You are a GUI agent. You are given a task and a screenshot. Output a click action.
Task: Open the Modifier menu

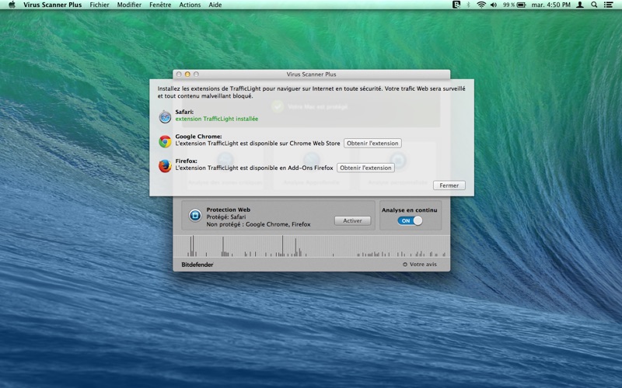[129, 5]
